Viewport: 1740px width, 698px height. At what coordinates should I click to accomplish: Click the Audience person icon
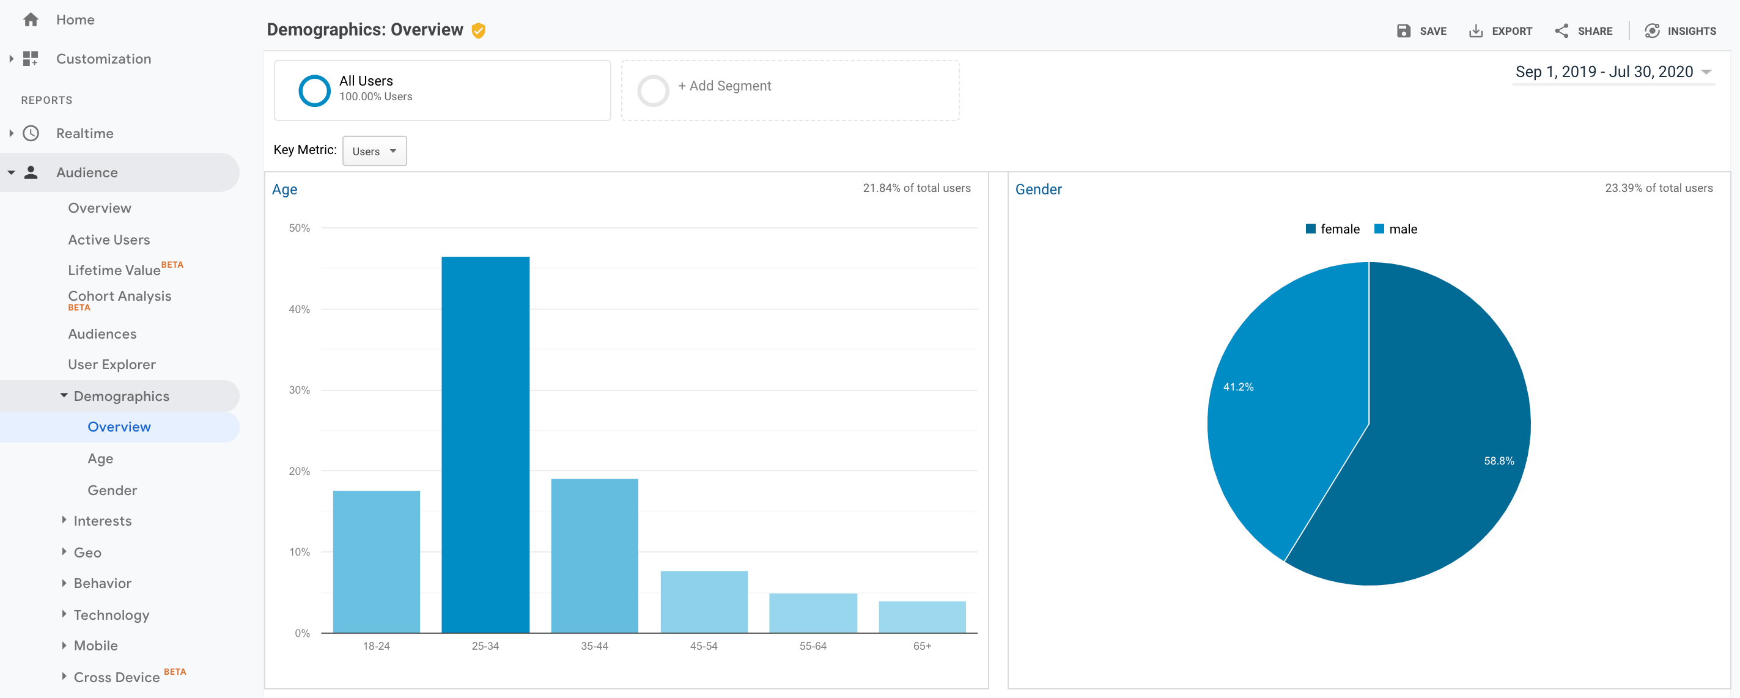(x=30, y=172)
